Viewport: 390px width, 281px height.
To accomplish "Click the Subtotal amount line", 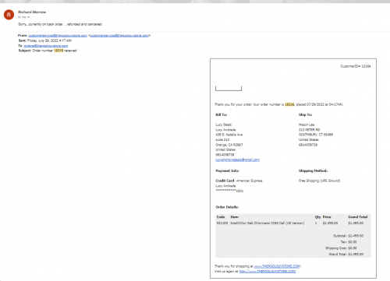I will coord(349,236).
